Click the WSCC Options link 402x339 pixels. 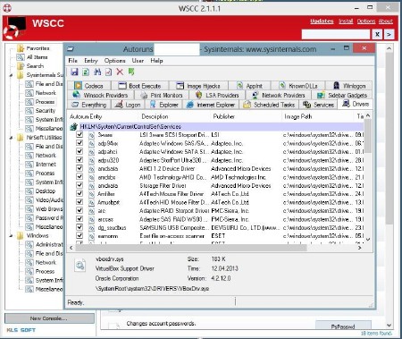click(x=366, y=21)
